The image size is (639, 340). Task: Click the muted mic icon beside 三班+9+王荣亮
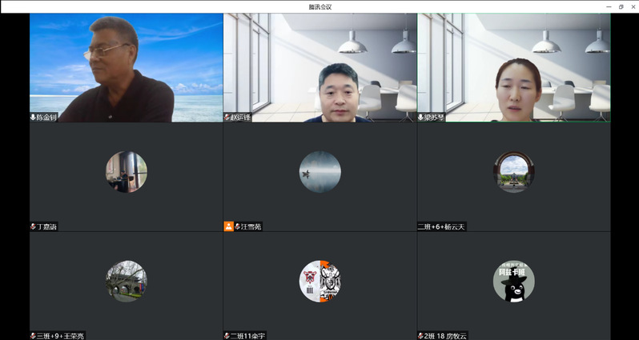click(34, 336)
